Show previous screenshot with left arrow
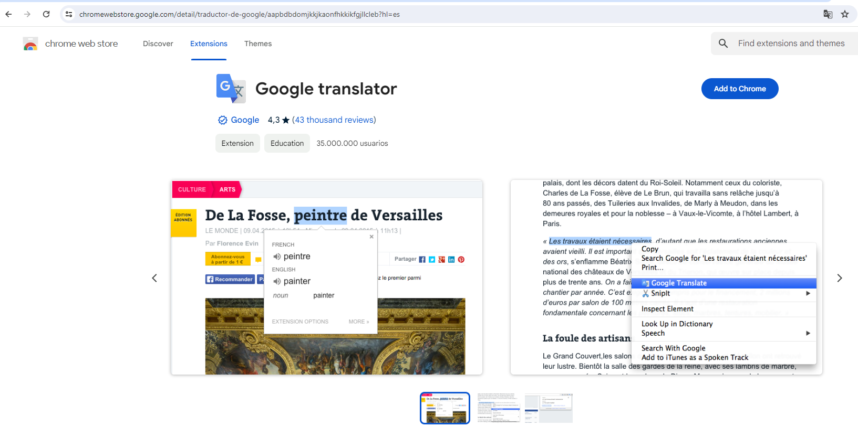This screenshot has height=448, width=858. (154, 278)
